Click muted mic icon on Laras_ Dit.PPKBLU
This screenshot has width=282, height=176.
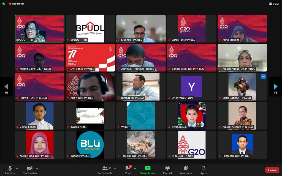169,40
